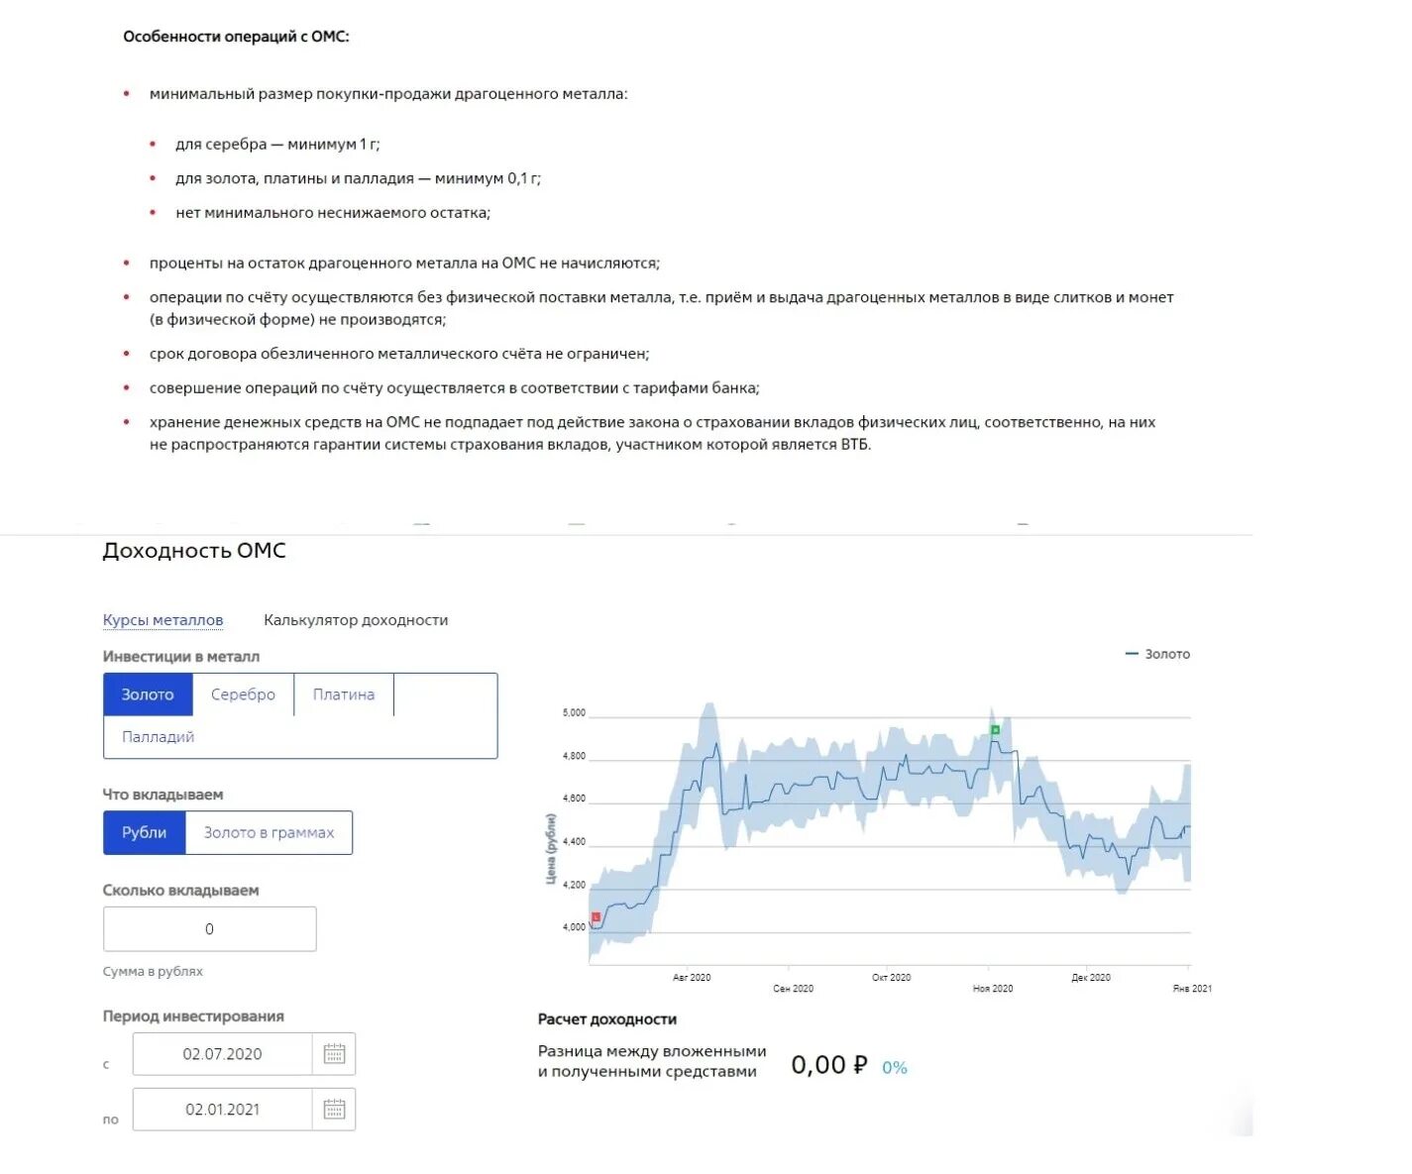Click the Период инвестирования label

point(193,1016)
